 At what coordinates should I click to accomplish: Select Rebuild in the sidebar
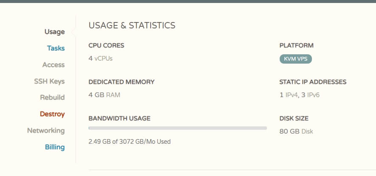(x=52, y=98)
